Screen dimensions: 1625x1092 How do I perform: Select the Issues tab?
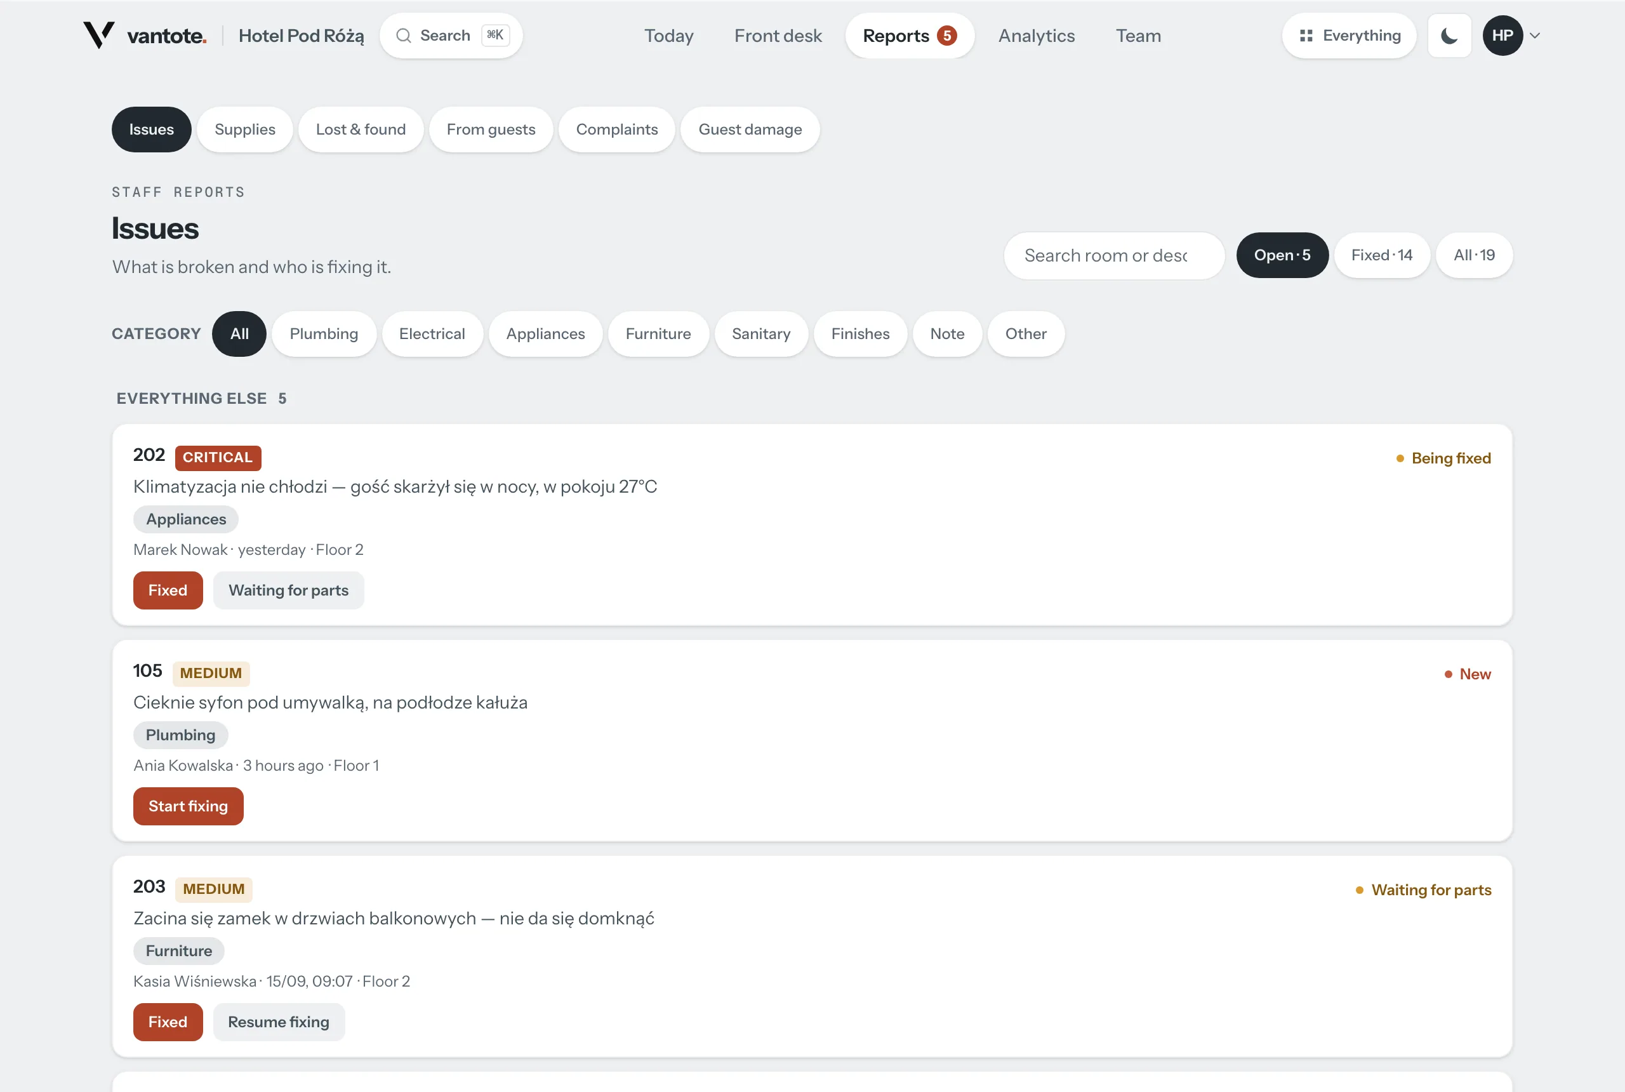pyautogui.click(x=151, y=130)
